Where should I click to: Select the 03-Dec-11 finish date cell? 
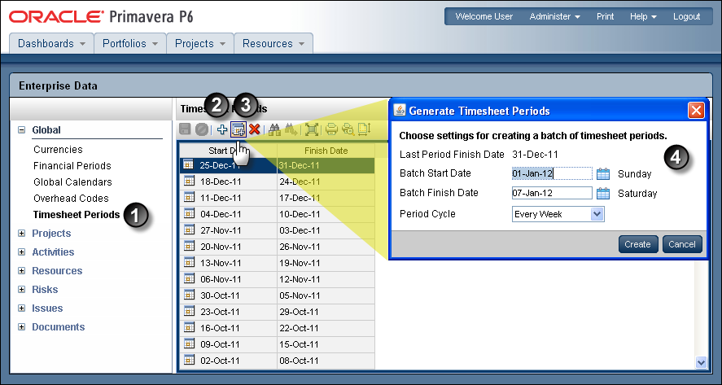click(326, 230)
